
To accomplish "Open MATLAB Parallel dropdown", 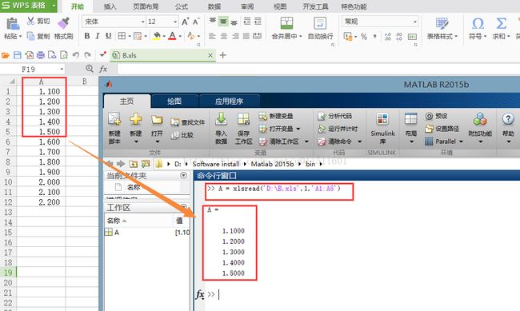I will (x=444, y=142).
